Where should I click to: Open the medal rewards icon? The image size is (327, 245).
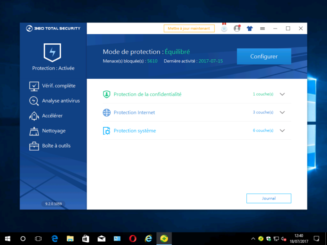tap(224, 28)
